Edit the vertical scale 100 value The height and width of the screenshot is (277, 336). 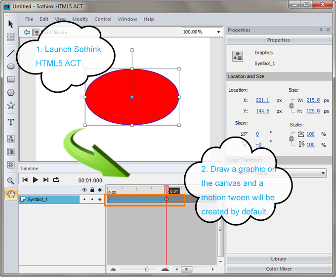click(x=310, y=145)
